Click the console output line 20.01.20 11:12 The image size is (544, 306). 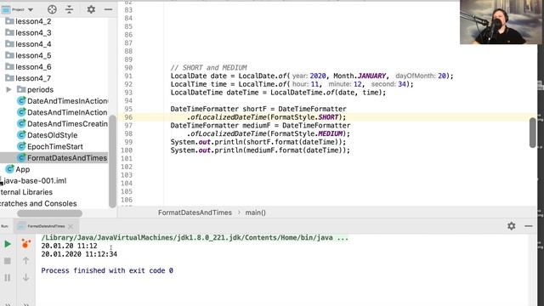[70, 246]
